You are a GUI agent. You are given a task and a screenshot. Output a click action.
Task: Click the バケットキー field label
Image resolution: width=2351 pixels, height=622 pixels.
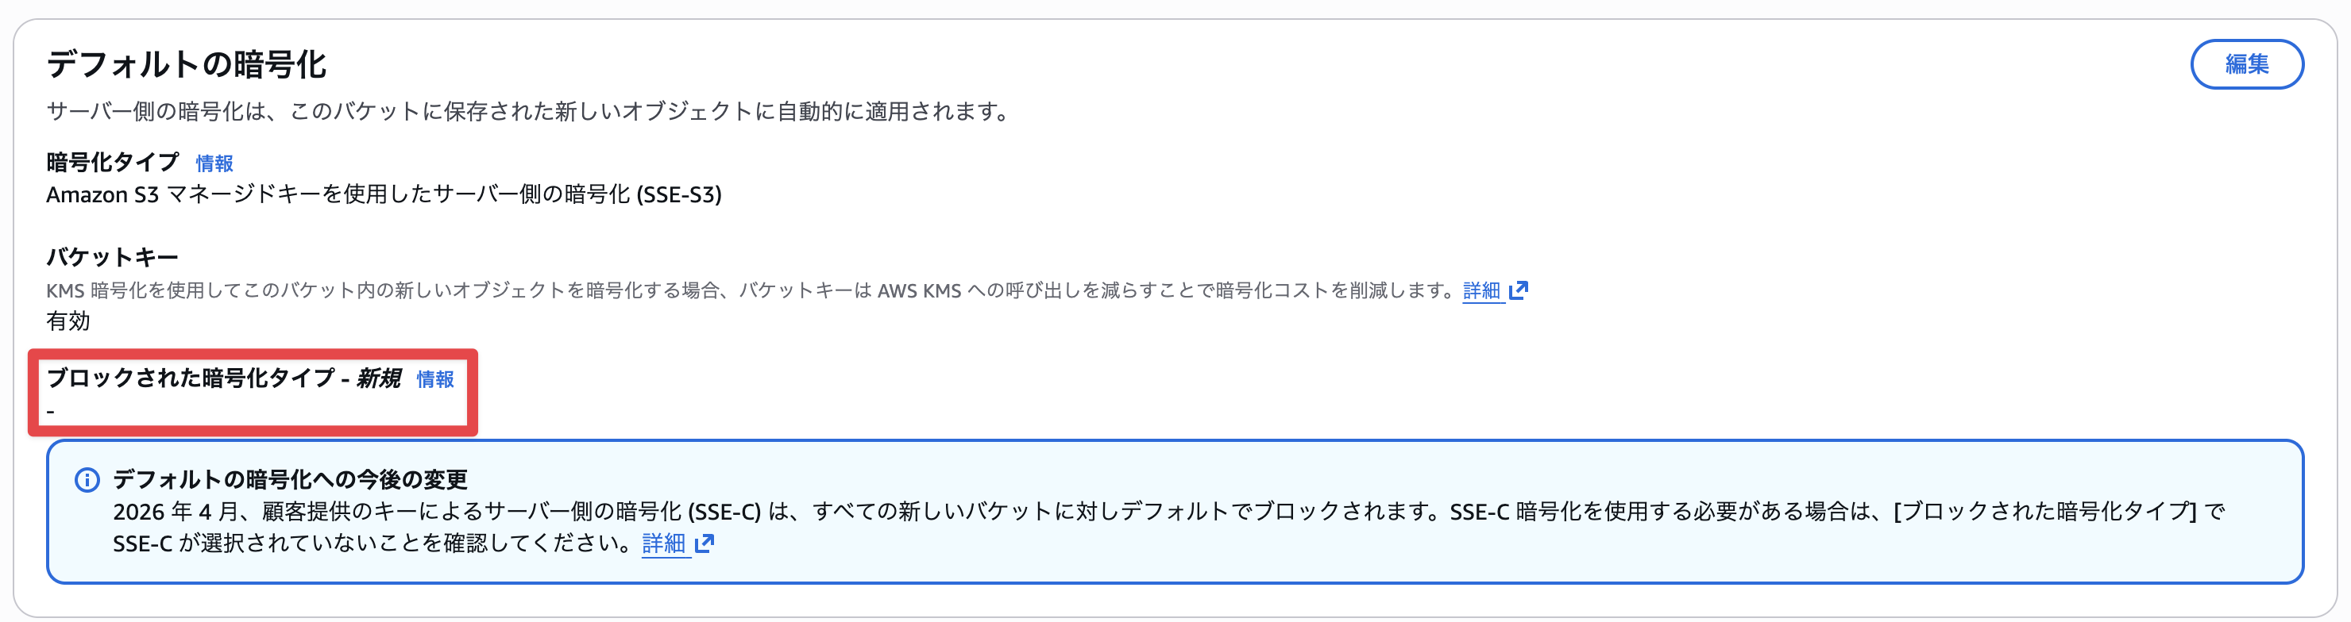pos(112,257)
